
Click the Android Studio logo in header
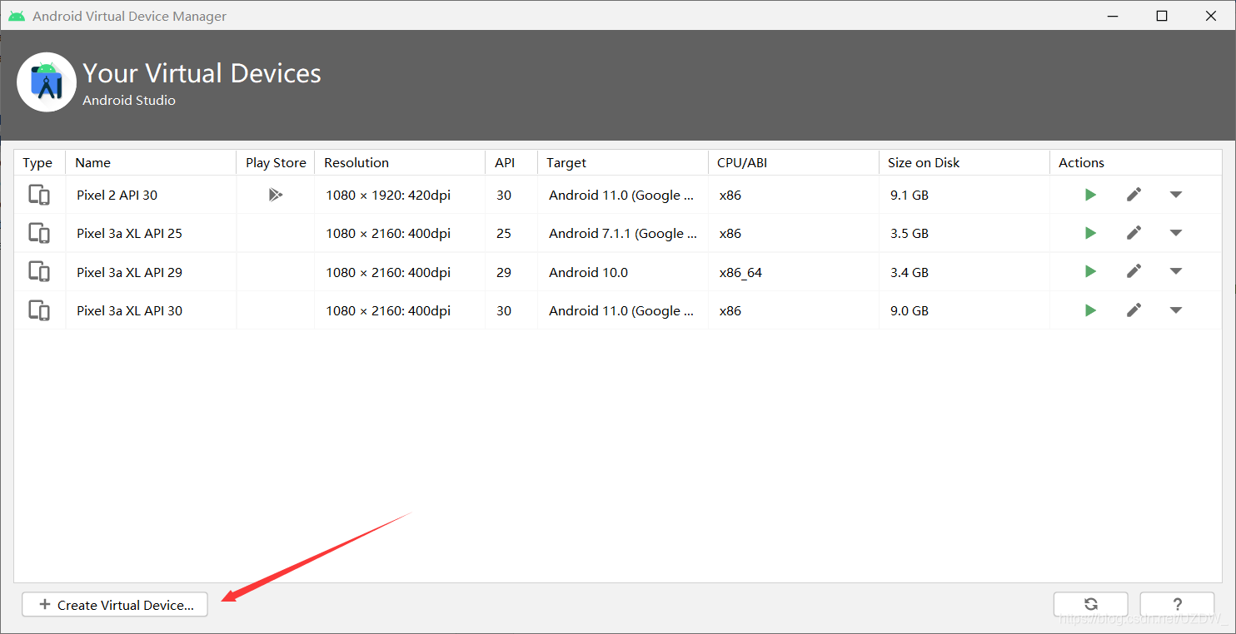47,82
